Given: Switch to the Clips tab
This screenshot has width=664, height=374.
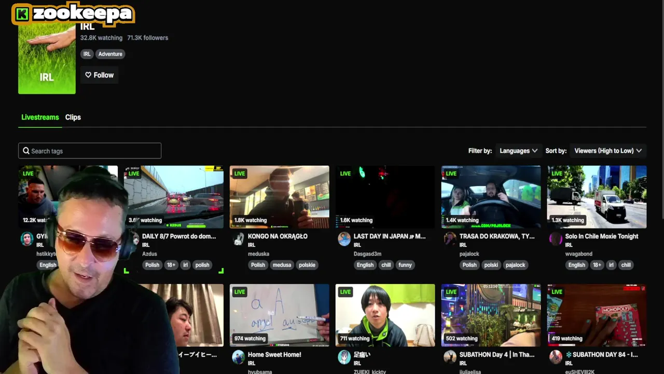Looking at the screenshot, I should pyautogui.click(x=73, y=117).
